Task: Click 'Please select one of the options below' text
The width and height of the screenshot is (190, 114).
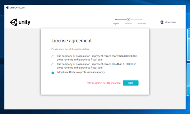Action: click(70, 49)
